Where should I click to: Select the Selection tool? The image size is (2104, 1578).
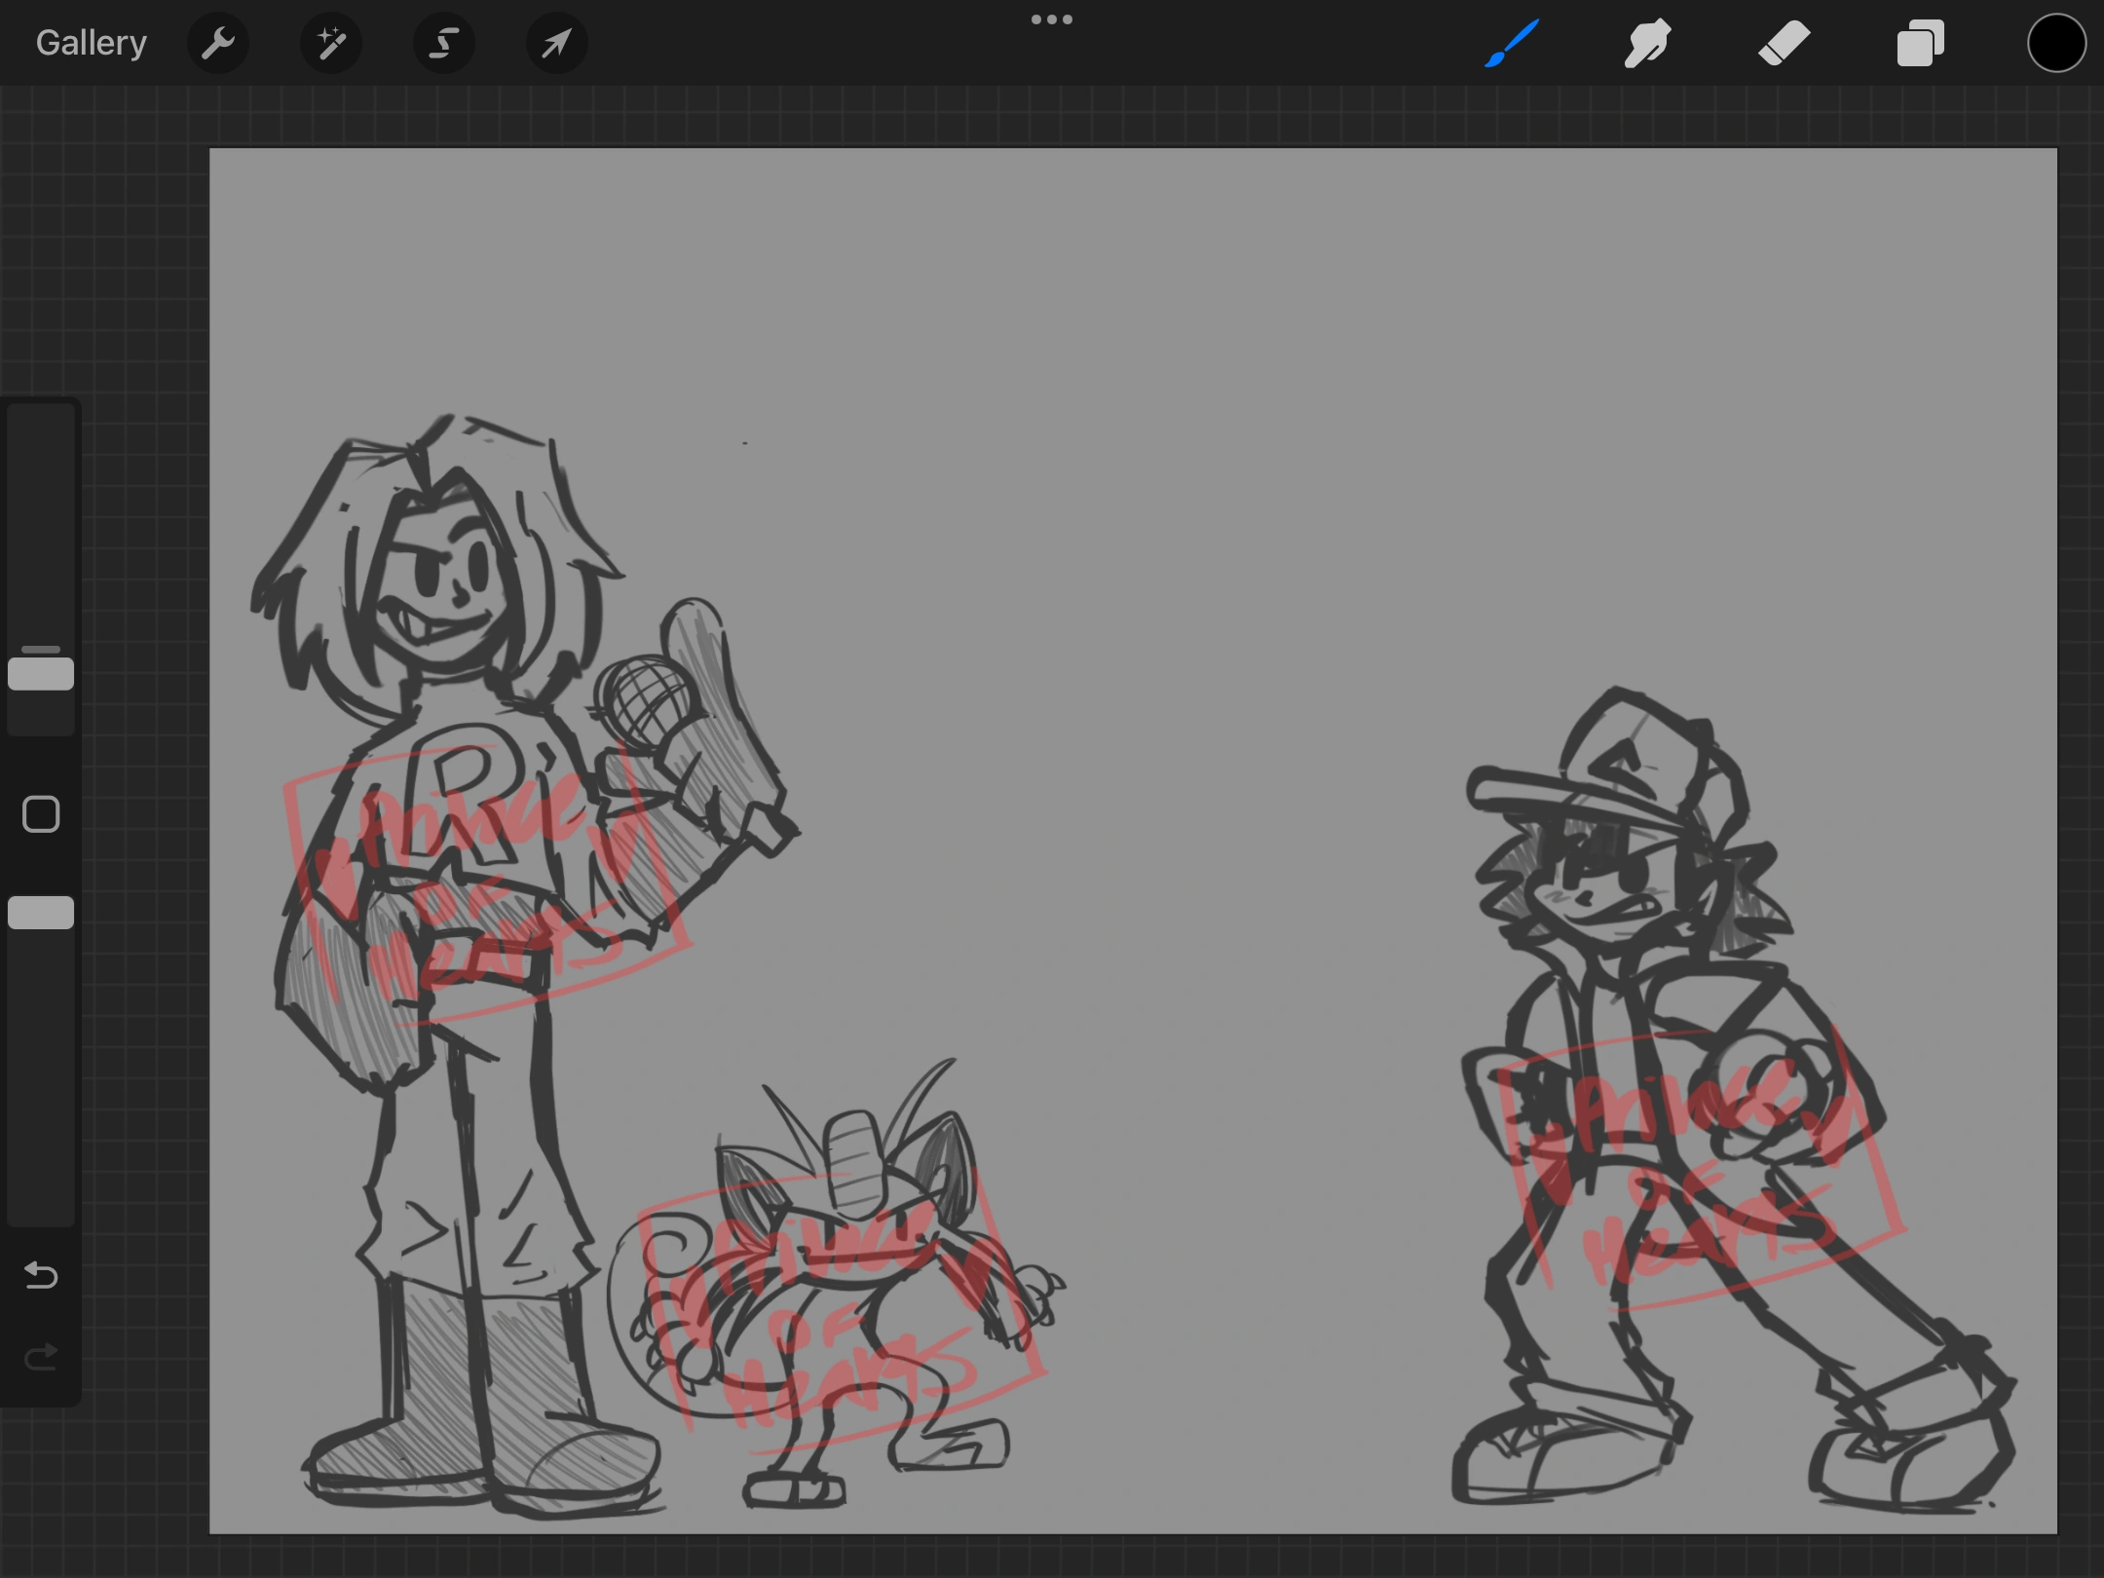pos(443,42)
